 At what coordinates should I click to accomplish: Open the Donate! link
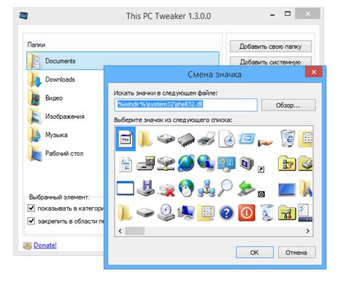pyautogui.click(x=45, y=245)
